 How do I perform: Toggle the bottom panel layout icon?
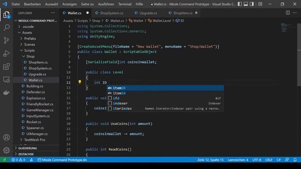246,4
